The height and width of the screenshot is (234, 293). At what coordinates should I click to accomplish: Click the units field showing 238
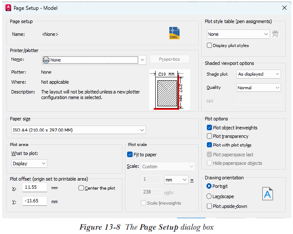pyautogui.click(x=152, y=192)
